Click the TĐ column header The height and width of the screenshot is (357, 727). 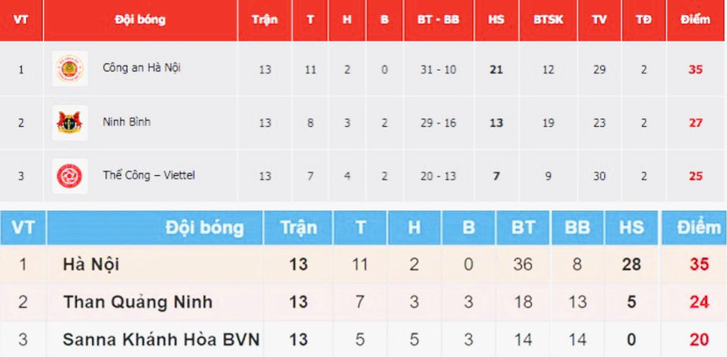point(644,19)
